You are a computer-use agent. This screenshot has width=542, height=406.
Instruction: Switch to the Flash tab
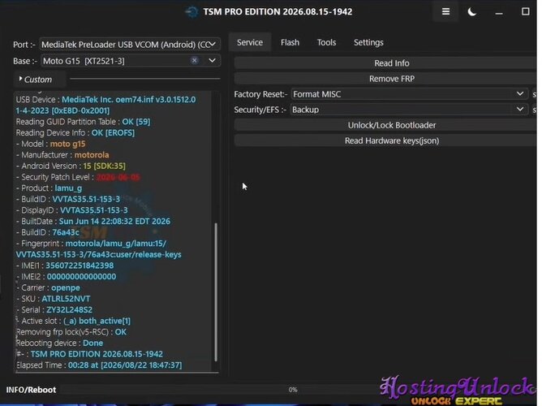(x=290, y=42)
